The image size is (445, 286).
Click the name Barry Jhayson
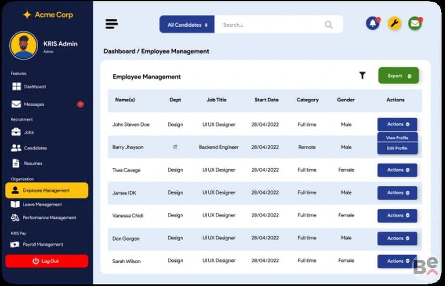tap(128, 147)
